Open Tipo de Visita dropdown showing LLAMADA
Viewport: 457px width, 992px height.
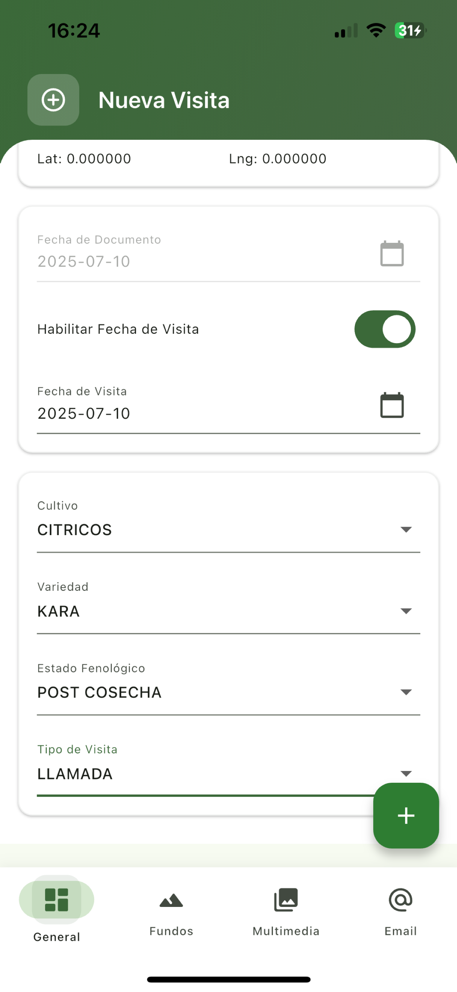(228, 769)
